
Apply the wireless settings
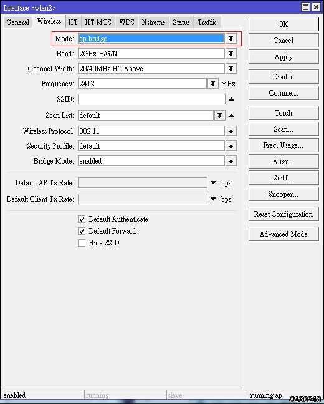[x=283, y=57]
